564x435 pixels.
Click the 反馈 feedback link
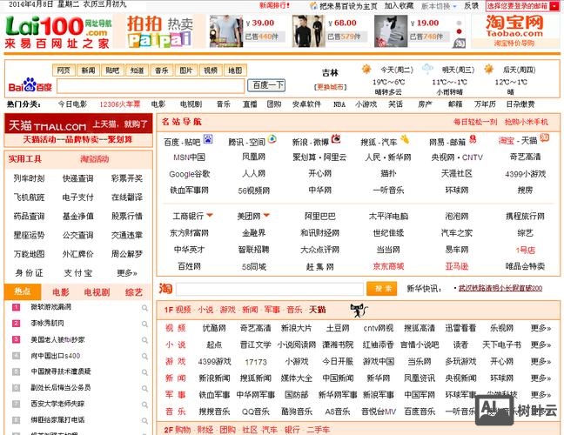coord(471,6)
